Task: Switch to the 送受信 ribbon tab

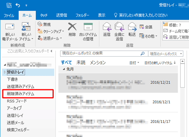Action: coord(62,16)
